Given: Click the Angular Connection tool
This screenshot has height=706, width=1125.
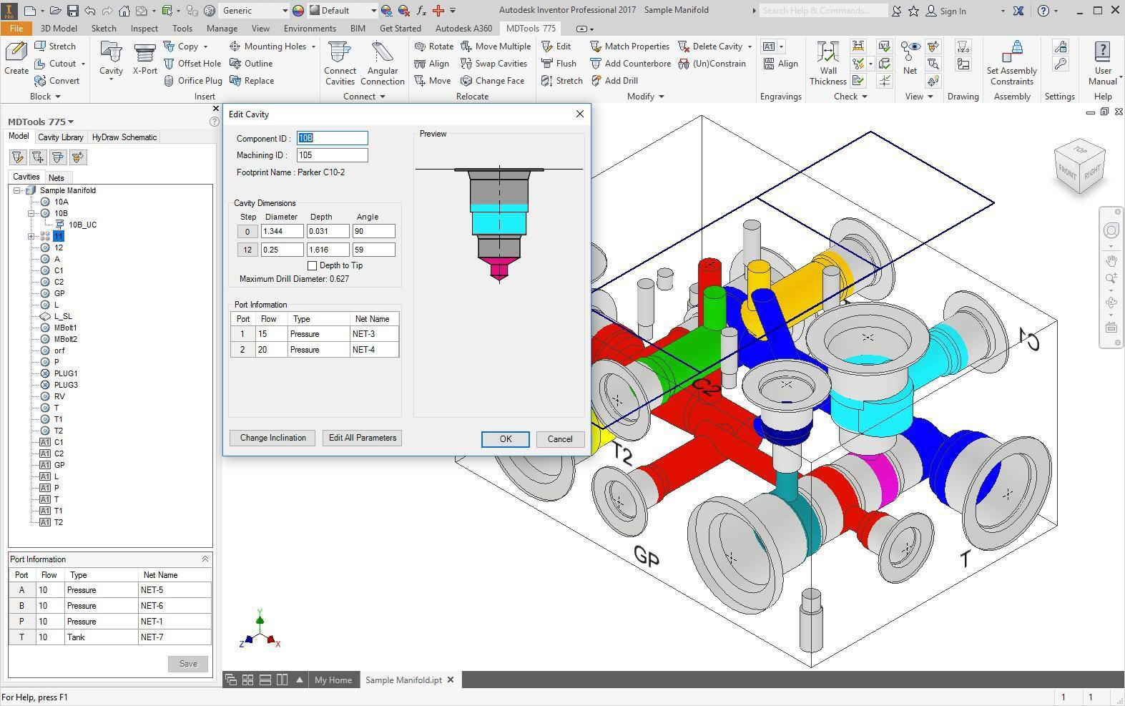Looking at the screenshot, I should [383, 54].
